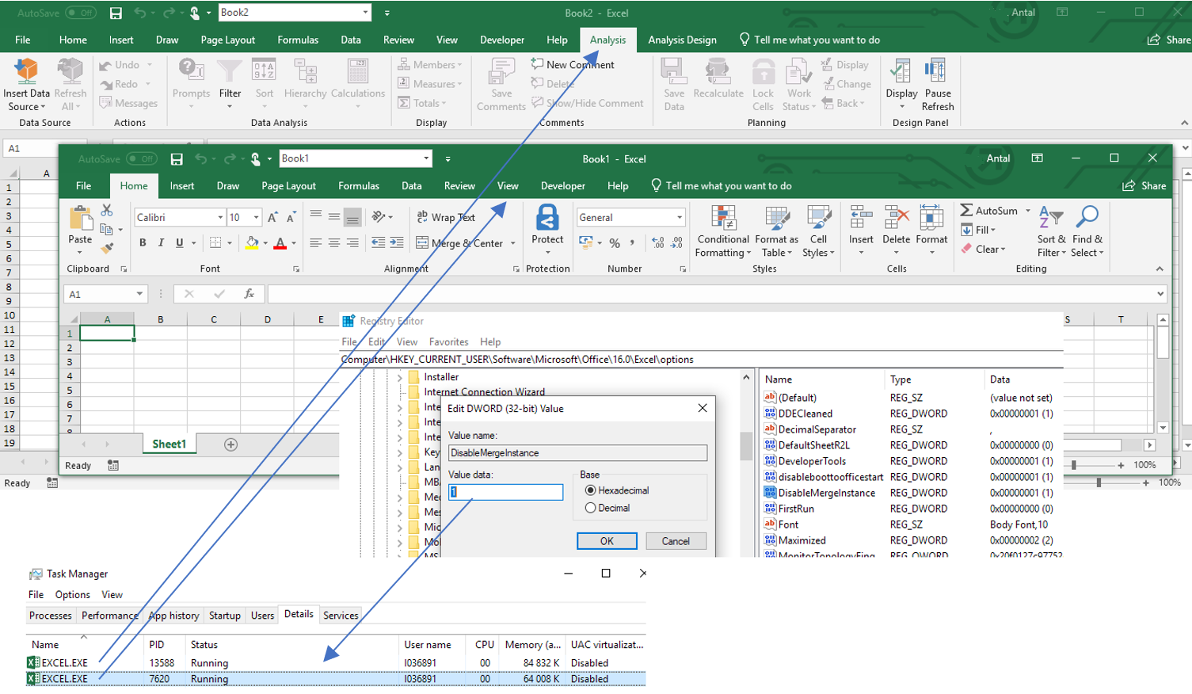Toggle AutoSave switch in Book1 window
This screenshot has height=694, width=1192.
pyautogui.click(x=142, y=159)
